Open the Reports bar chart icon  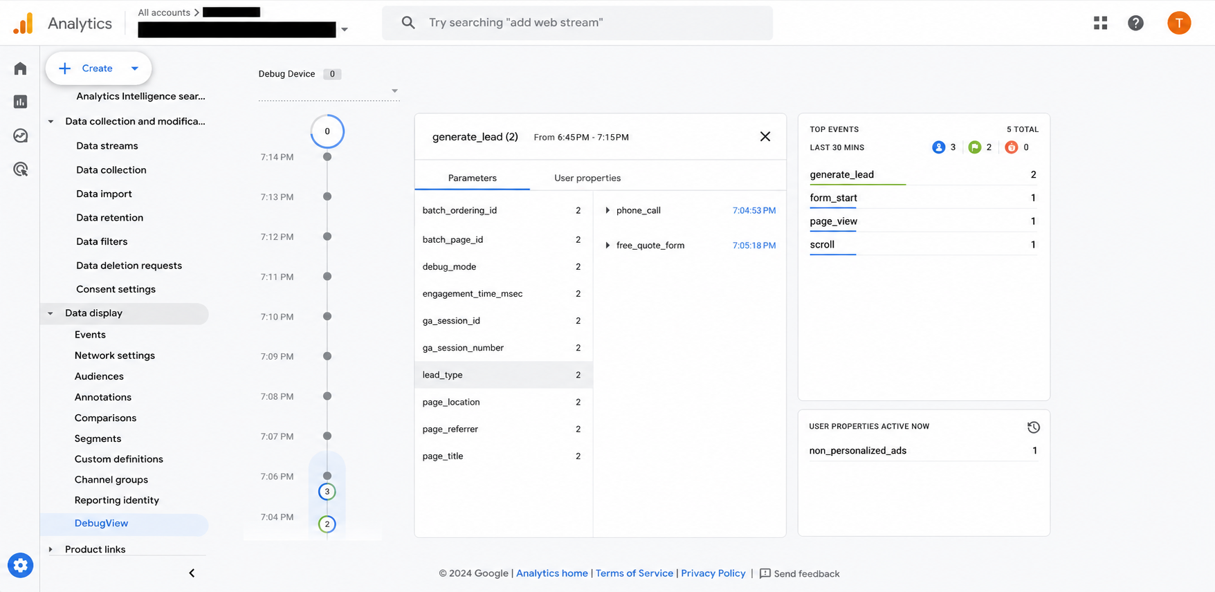20,102
